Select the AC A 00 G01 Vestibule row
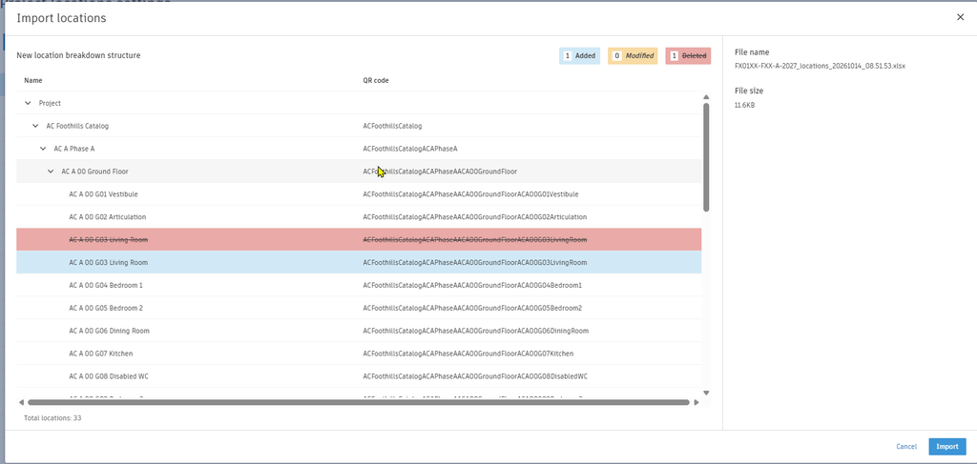 (359, 194)
